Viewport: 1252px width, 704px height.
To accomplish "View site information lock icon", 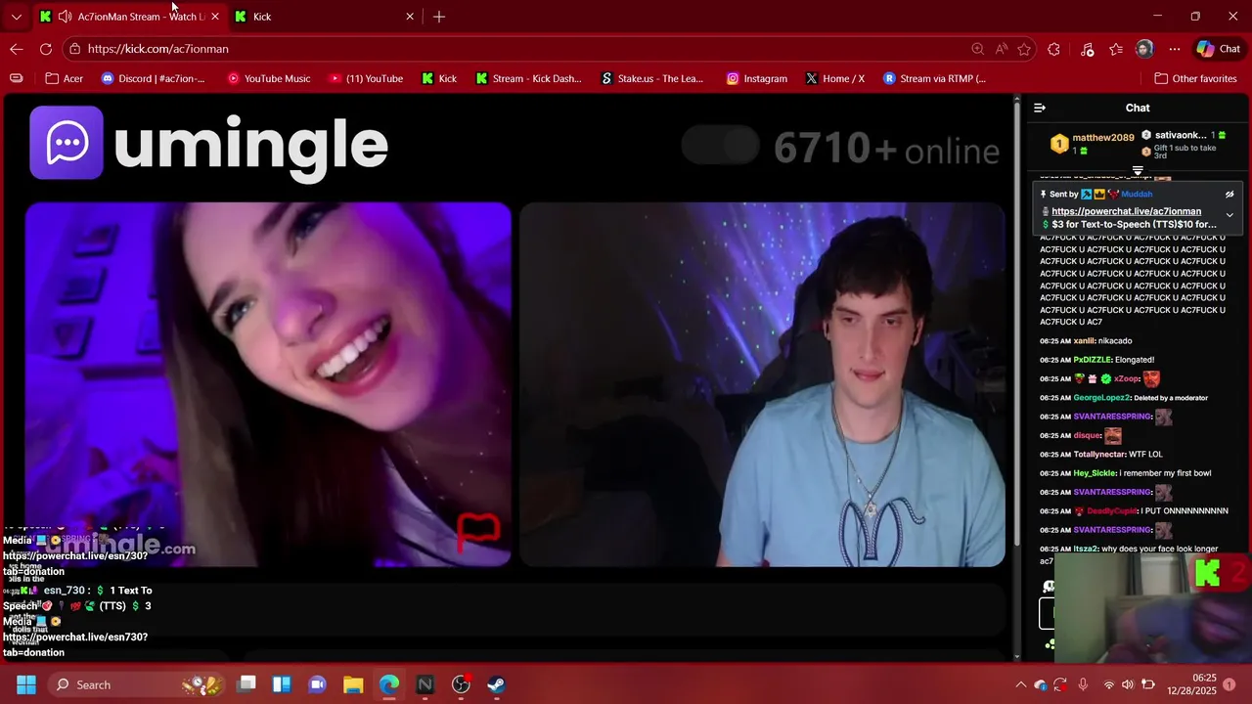I will 75,49.
